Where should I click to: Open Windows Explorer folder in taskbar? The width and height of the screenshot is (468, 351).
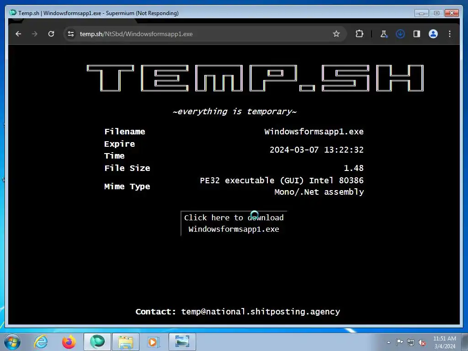click(126, 342)
